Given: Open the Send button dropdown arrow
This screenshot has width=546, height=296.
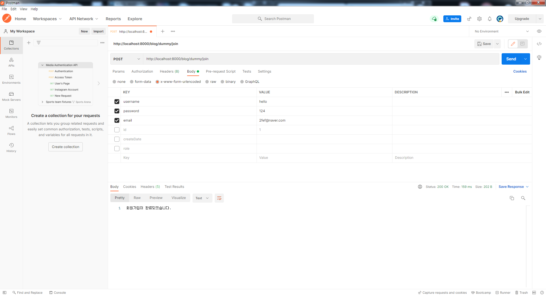Looking at the screenshot, I should tap(525, 59).
